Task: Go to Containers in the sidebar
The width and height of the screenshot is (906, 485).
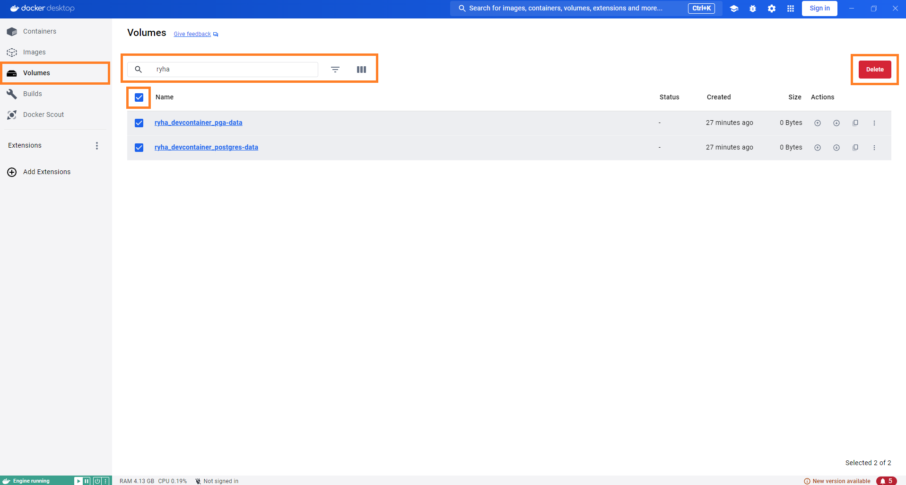Action: [56, 31]
